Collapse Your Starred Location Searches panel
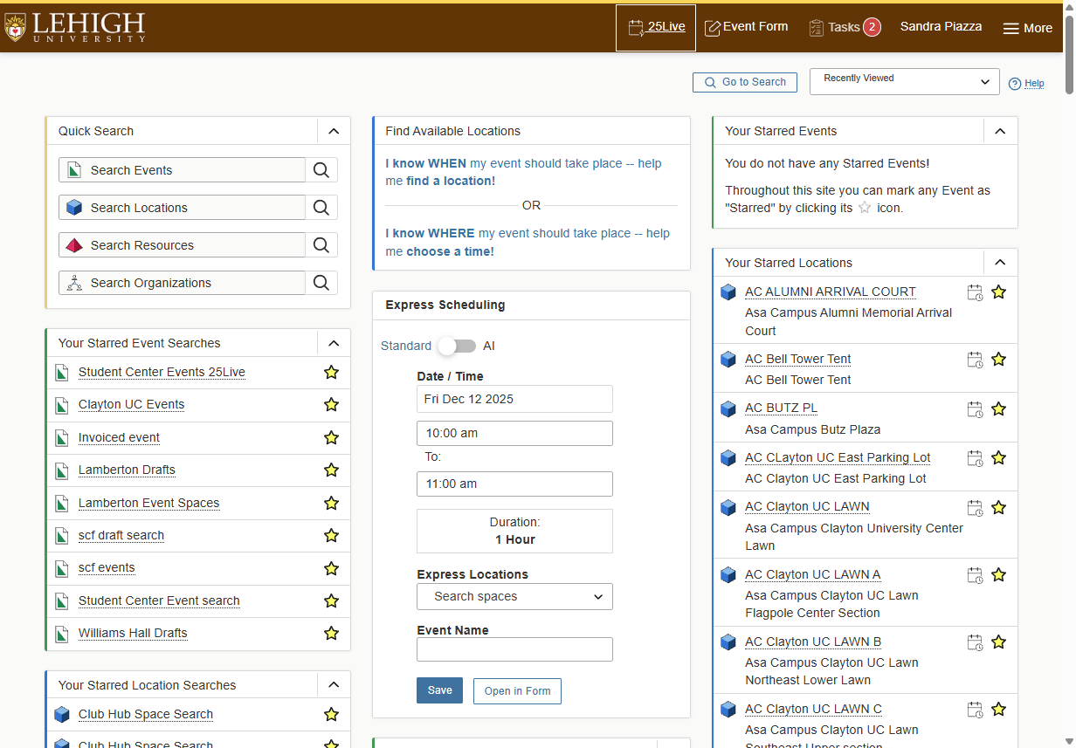 click(x=333, y=685)
